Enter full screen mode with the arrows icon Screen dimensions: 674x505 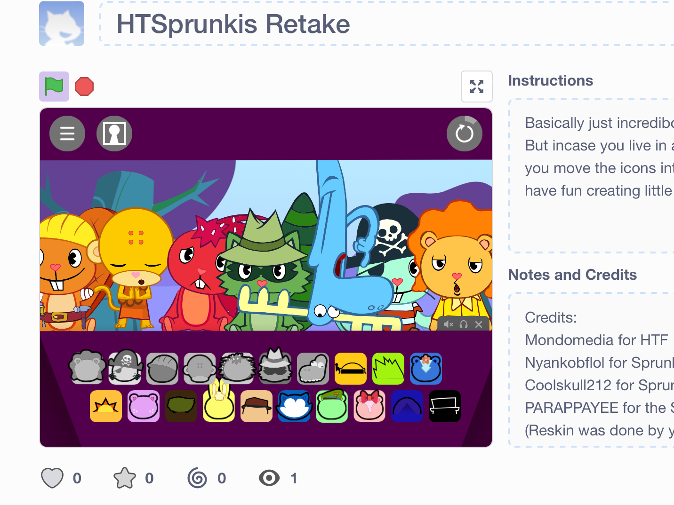coord(477,87)
